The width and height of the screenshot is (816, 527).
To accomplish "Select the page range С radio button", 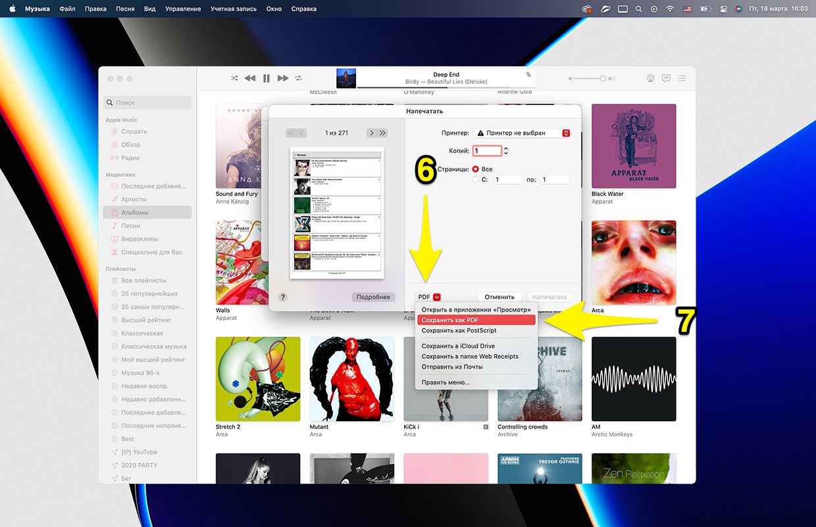I will point(476,179).
